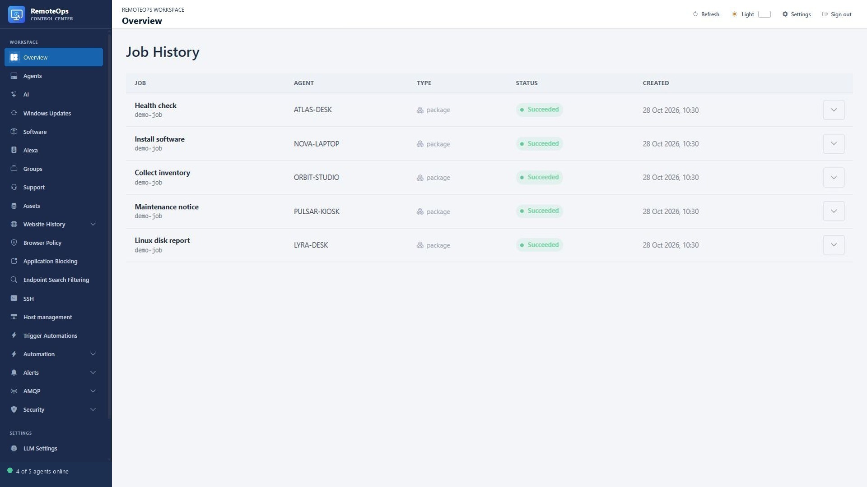Click the sidebar vertical scrollbar
This screenshot has width=867, height=487.
click(109, 225)
